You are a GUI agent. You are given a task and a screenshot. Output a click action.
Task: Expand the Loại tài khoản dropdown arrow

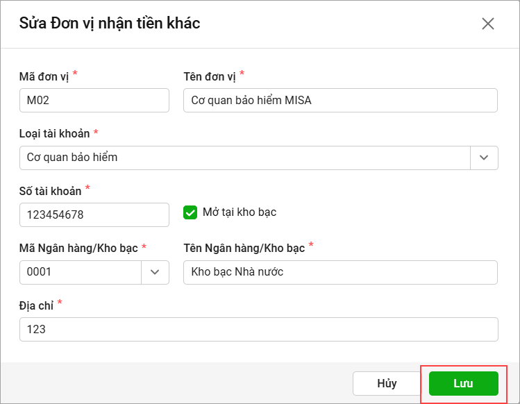click(x=484, y=158)
